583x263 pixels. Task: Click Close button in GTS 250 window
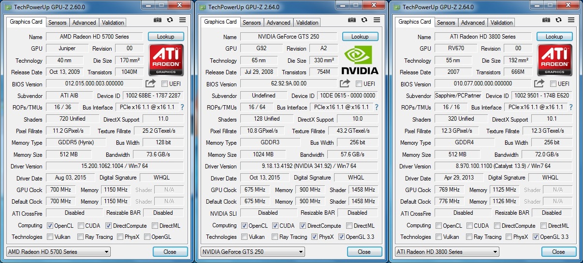coord(364,252)
